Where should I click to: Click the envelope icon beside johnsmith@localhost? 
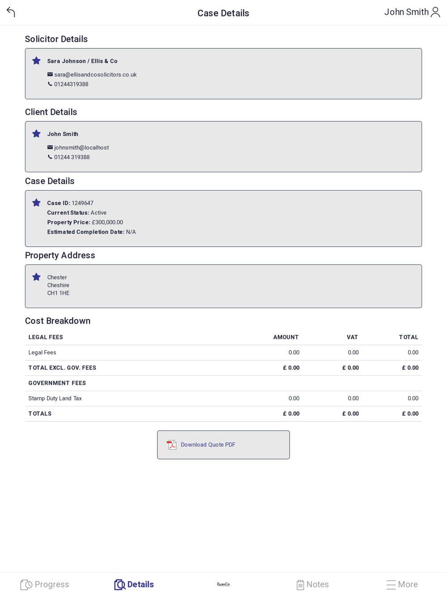click(50, 147)
